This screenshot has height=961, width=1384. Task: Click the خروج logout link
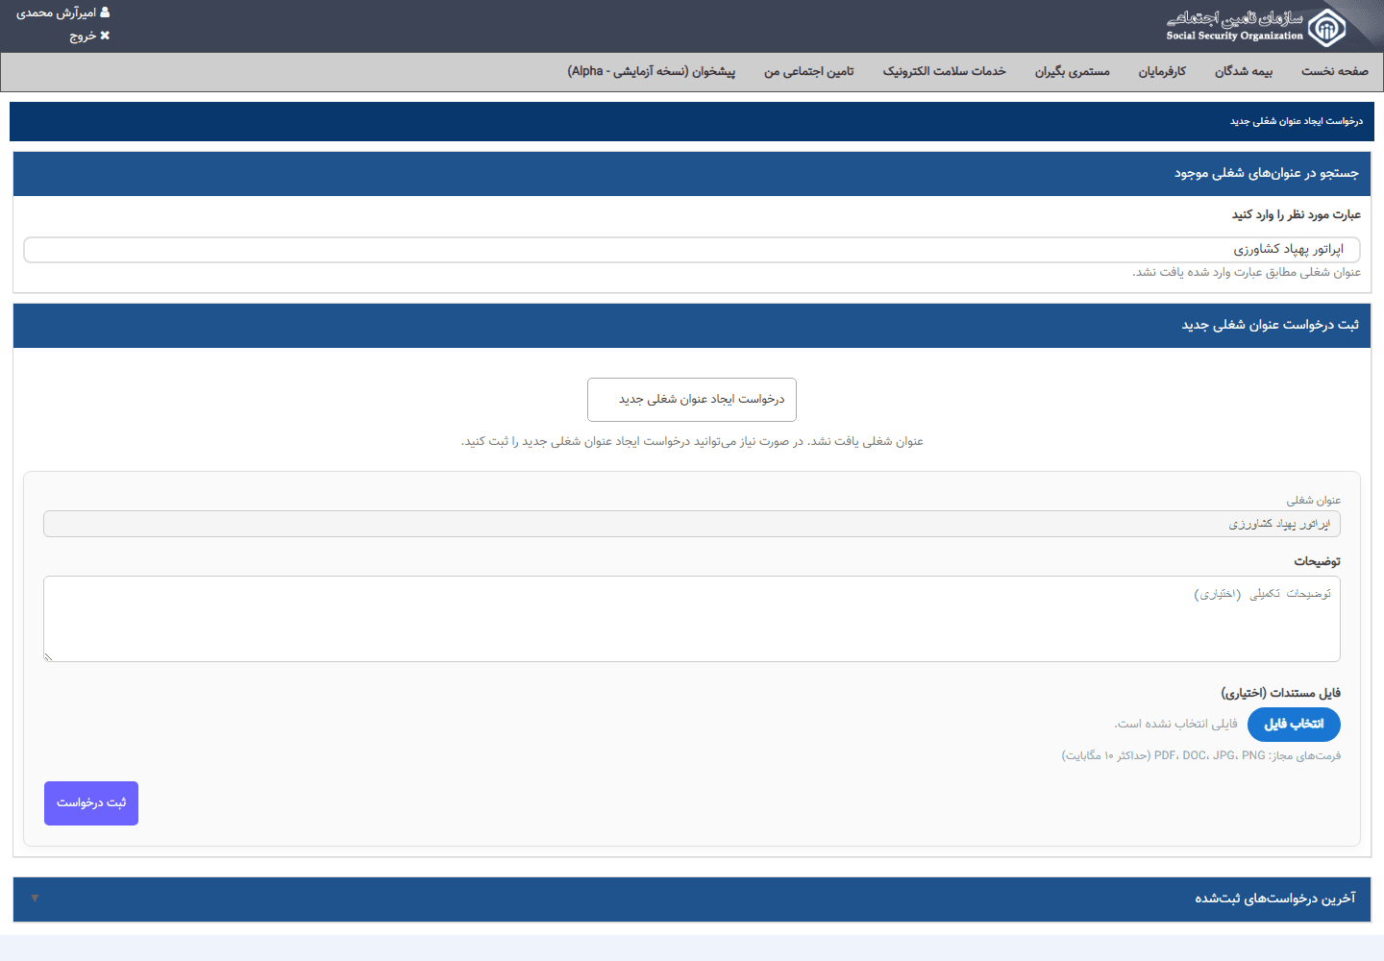coord(83,36)
